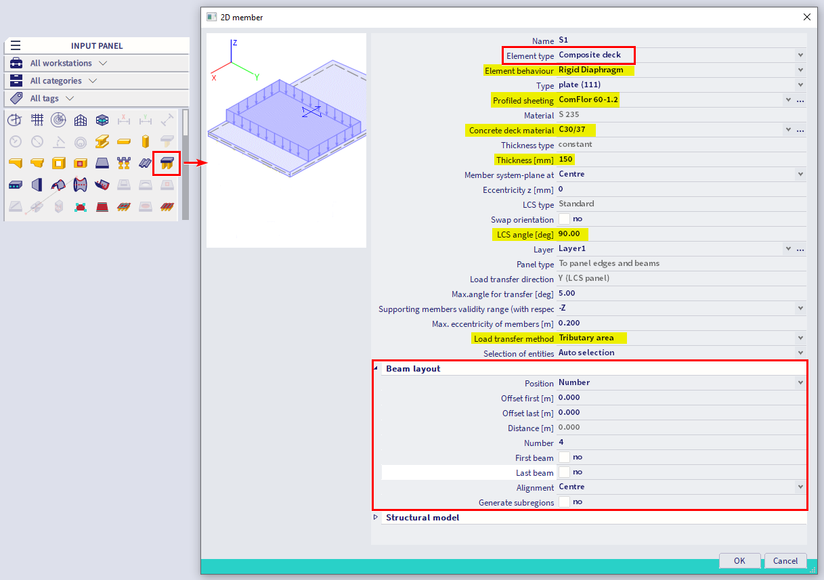
Task: Enable the First beam checkbox
Action: click(x=564, y=458)
